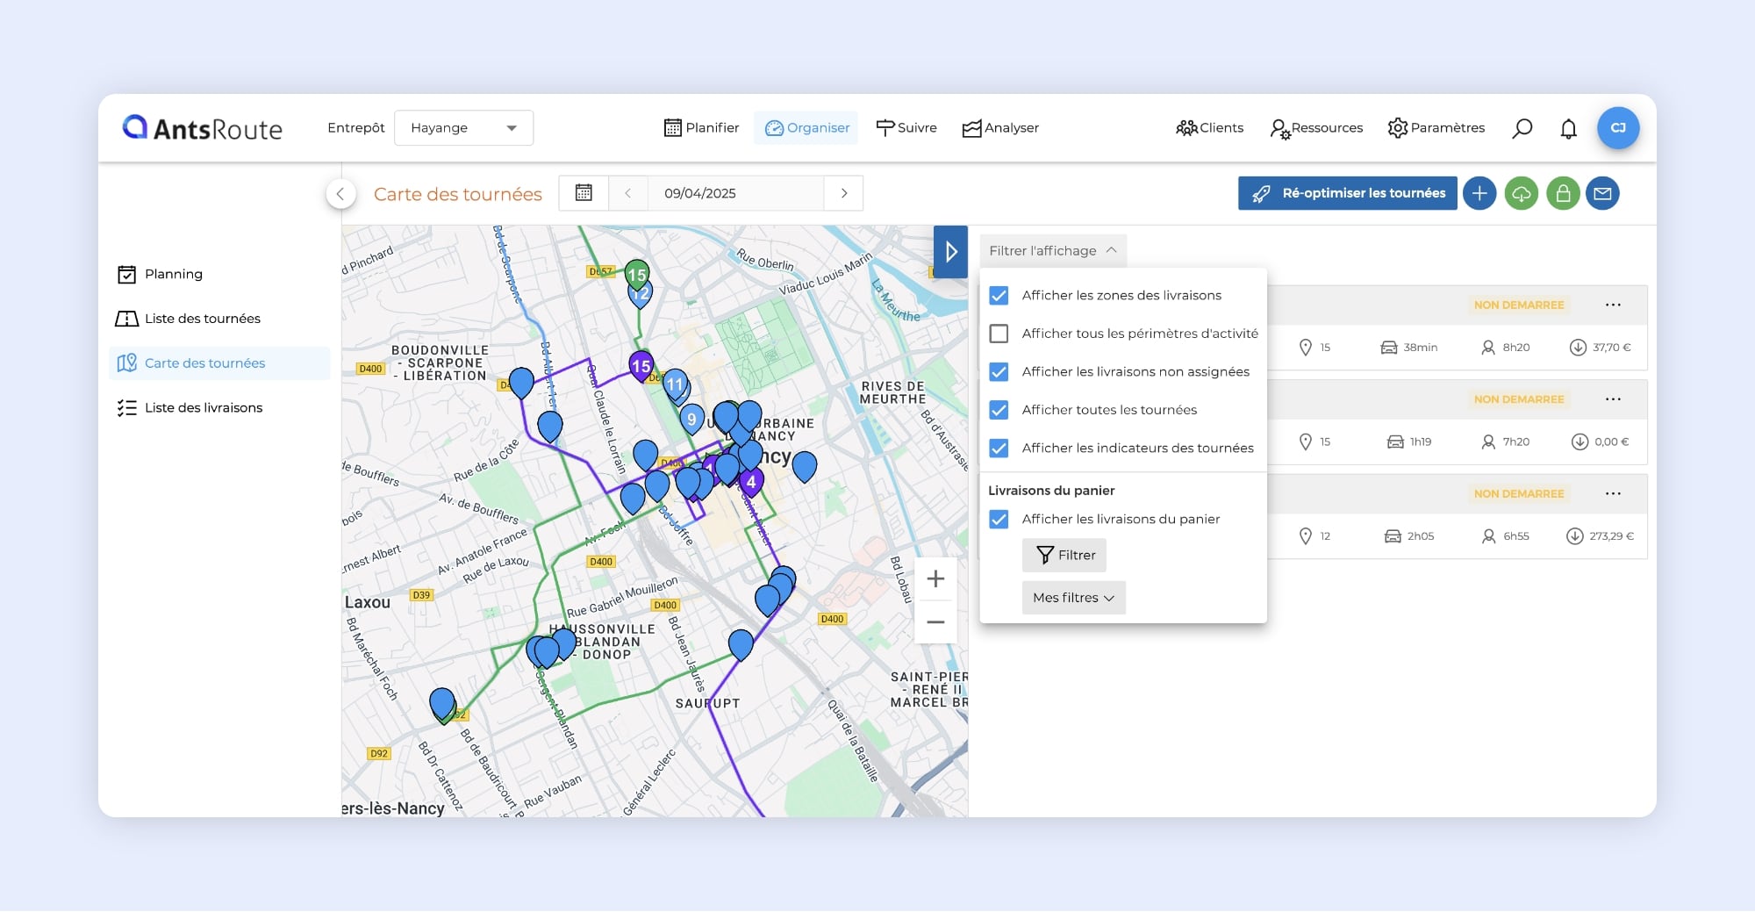
Task: Switch to the Planifier tab
Action: point(701,128)
